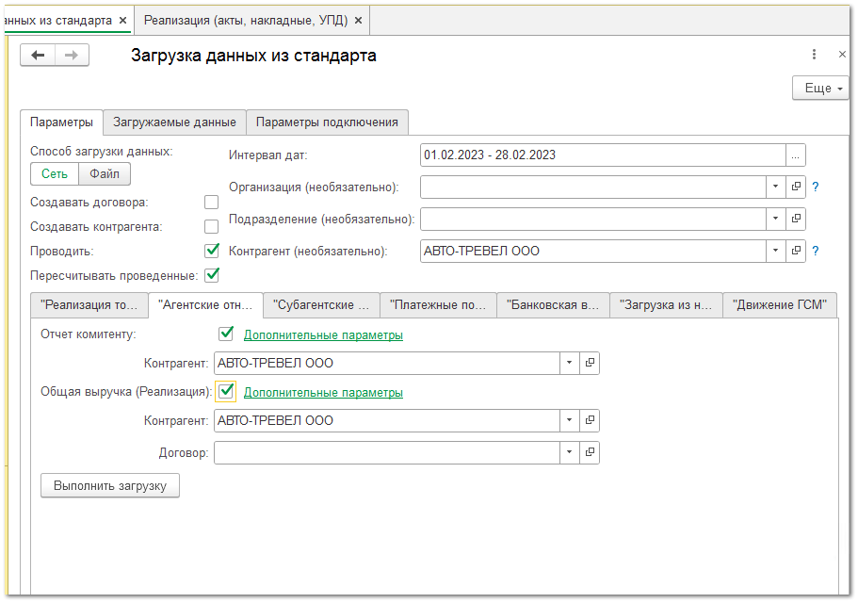Open Дополнительные параметры link for Отчет комитенту
Screen dimensions: 858x603
323,335
